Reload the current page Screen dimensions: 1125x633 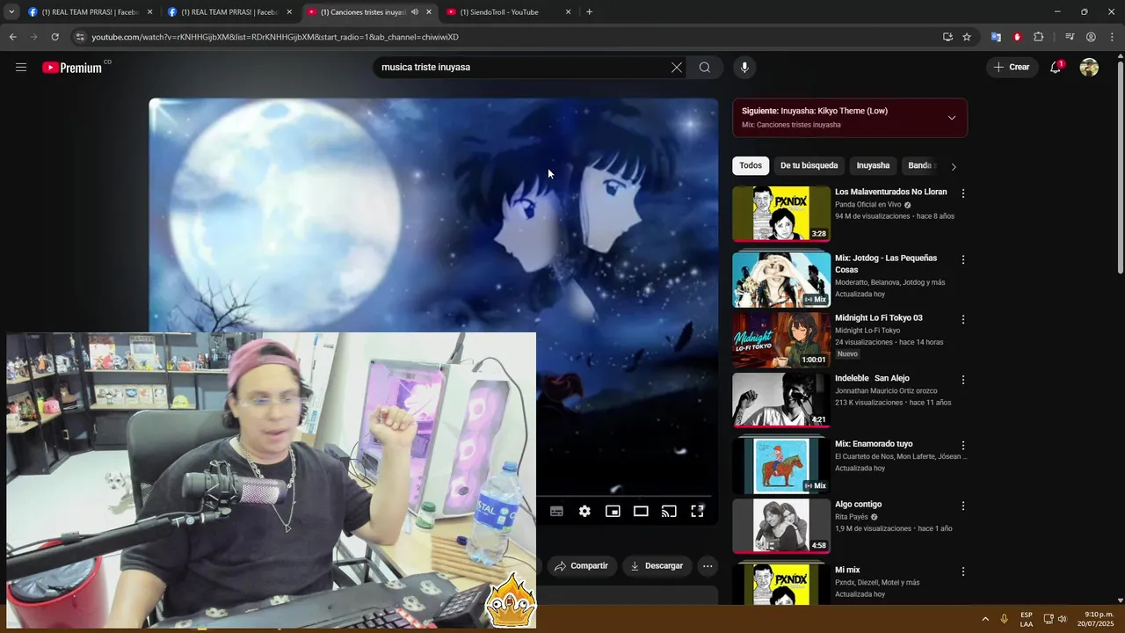click(54, 37)
